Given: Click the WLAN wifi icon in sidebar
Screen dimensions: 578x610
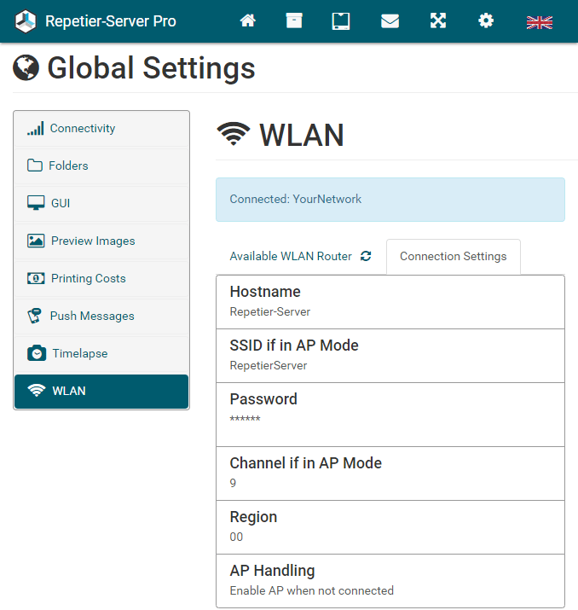Looking at the screenshot, I should (37, 390).
